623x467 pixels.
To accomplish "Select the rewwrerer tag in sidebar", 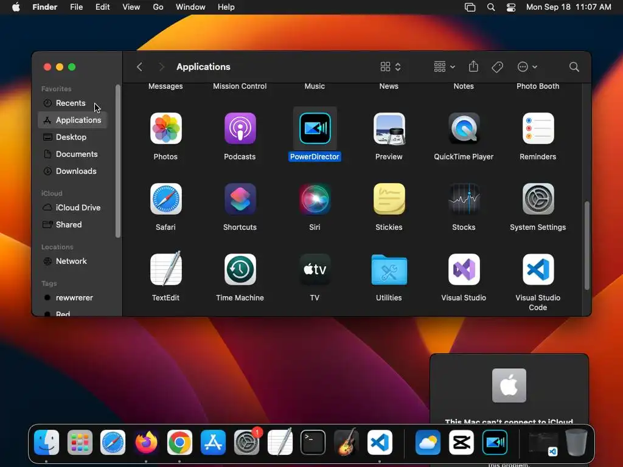I will (x=72, y=297).
